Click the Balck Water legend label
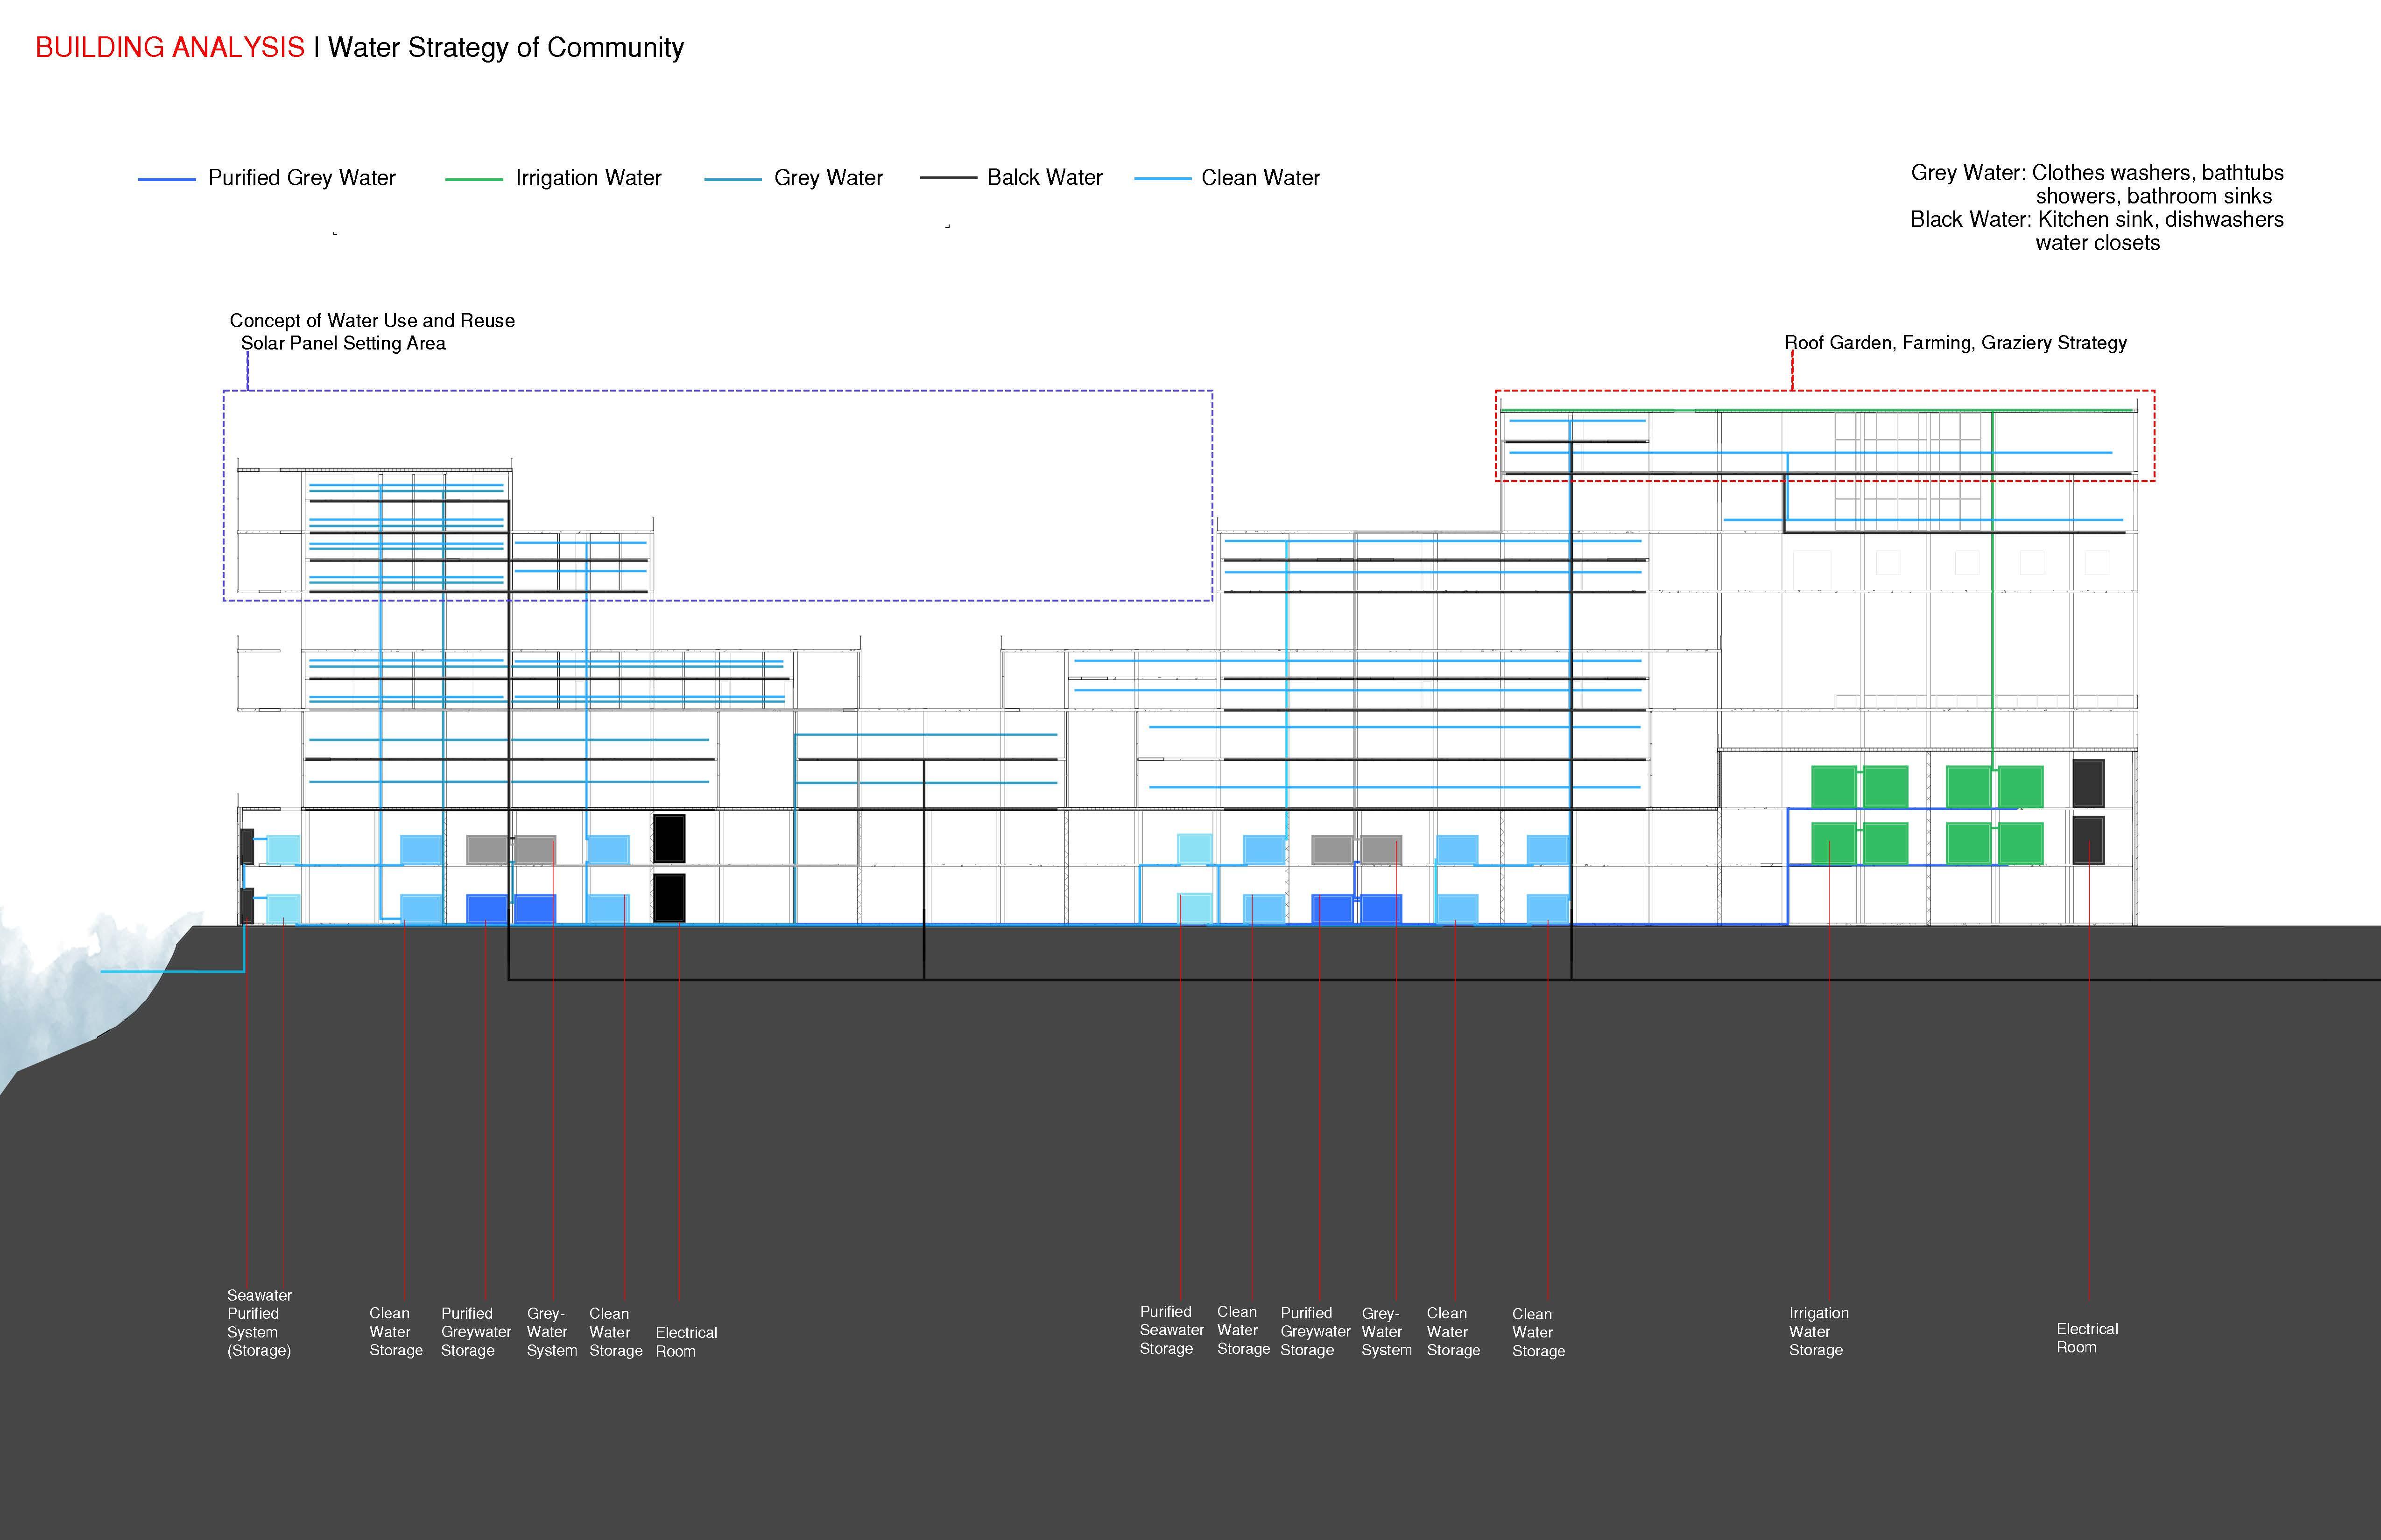Screen dimensions: 2381x1540 click(x=1043, y=178)
